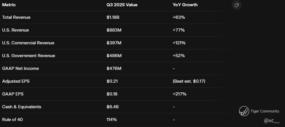Select the YoY Growth column header
Screen dimensions: 285x127
[185, 5]
